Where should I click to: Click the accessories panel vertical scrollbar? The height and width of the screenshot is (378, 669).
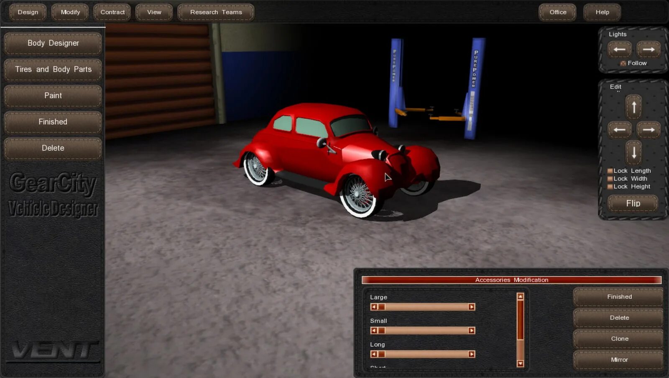pyautogui.click(x=520, y=330)
